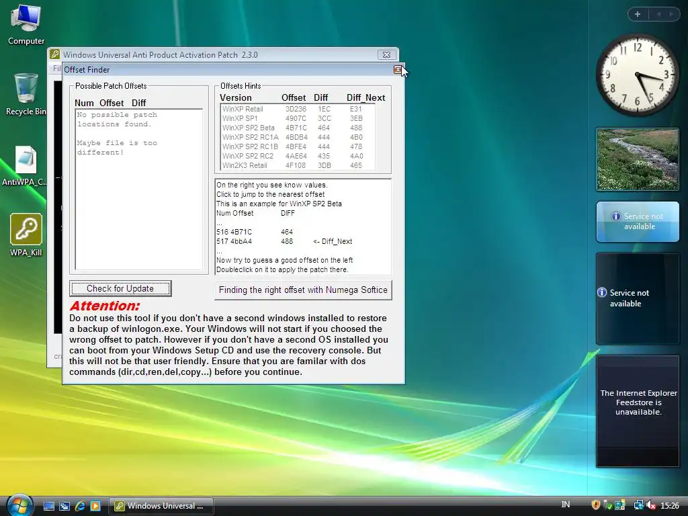Screen dimensions: 688x516
Task: Click Show Desktop in Quick Launch
Action: pos(49,506)
